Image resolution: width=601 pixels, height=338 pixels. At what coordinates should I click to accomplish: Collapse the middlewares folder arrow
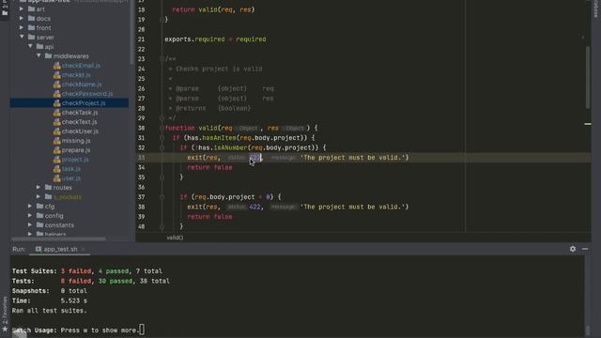(x=39, y=55)
